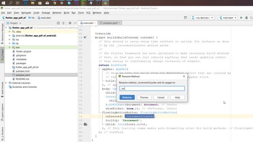Click flutter_app_pdf_af breadcrumb in navigation bar
The width and height of the screenshot is (253, 142).
click(14, 18)
